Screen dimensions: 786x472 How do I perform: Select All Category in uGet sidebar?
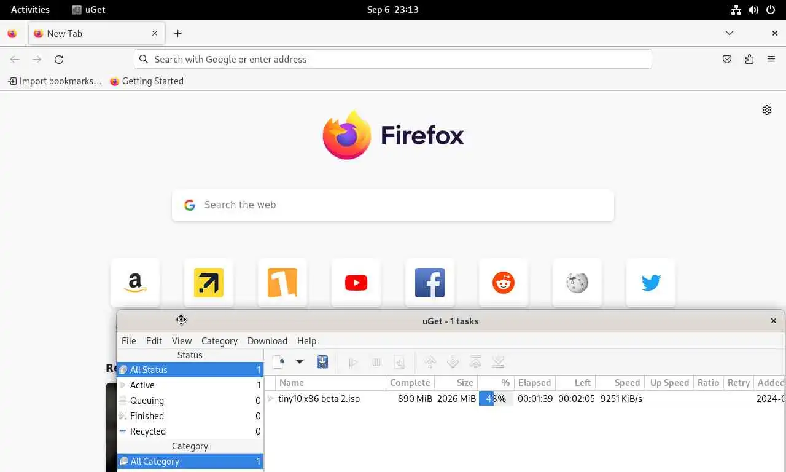pyautogui.click(x=190, y=462)
